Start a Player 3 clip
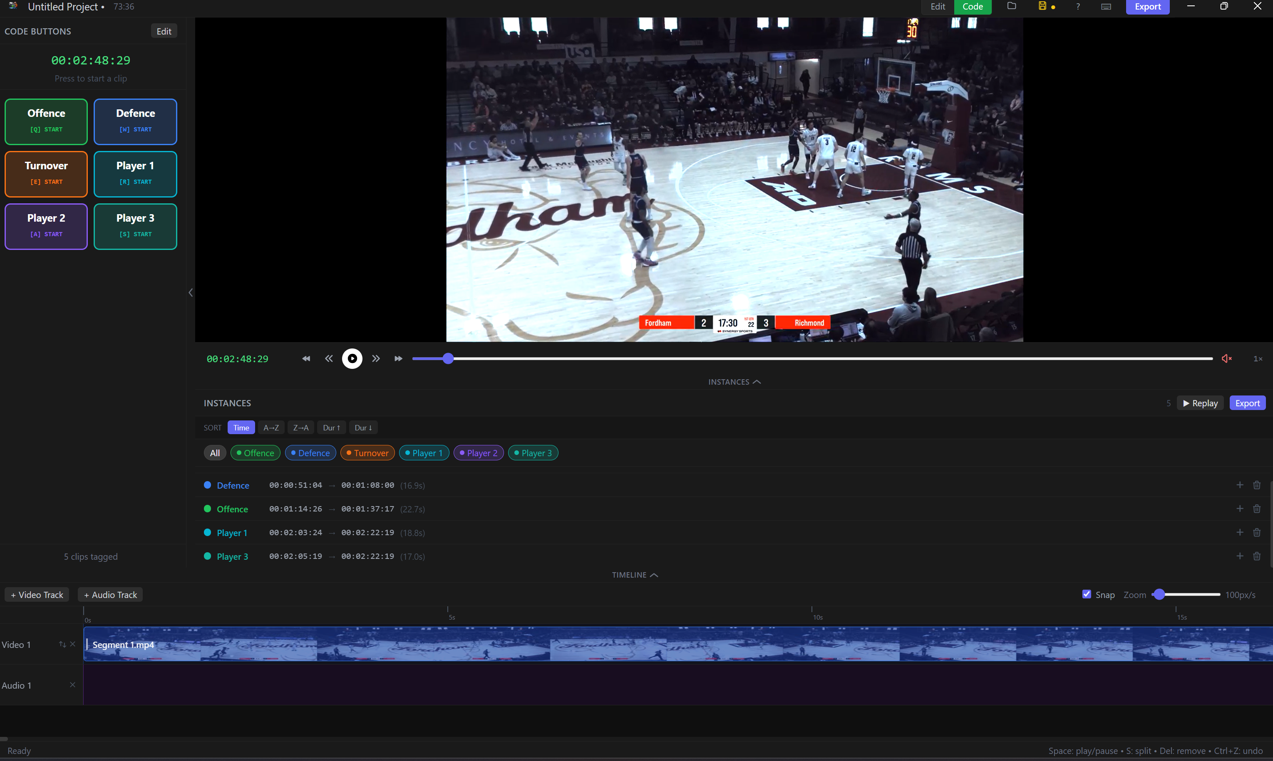This screenshot has width=1273, height=761. (x=136, y=226)
